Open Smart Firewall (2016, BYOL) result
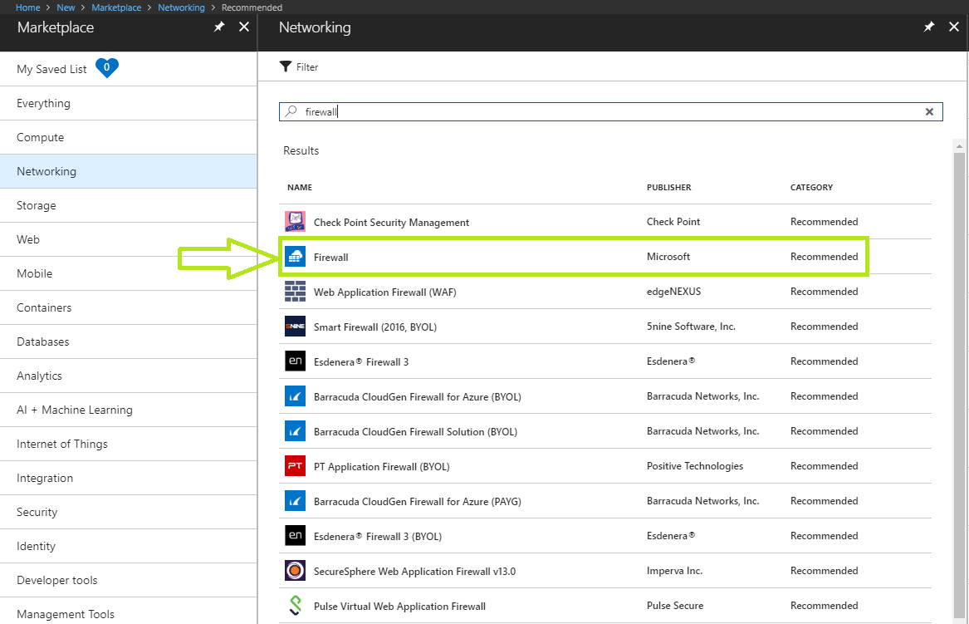 605,326
